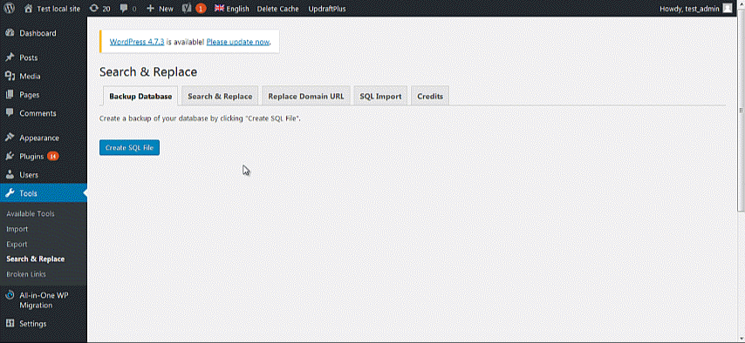Click the test_admin avatar image

click(x=728, y=9)
